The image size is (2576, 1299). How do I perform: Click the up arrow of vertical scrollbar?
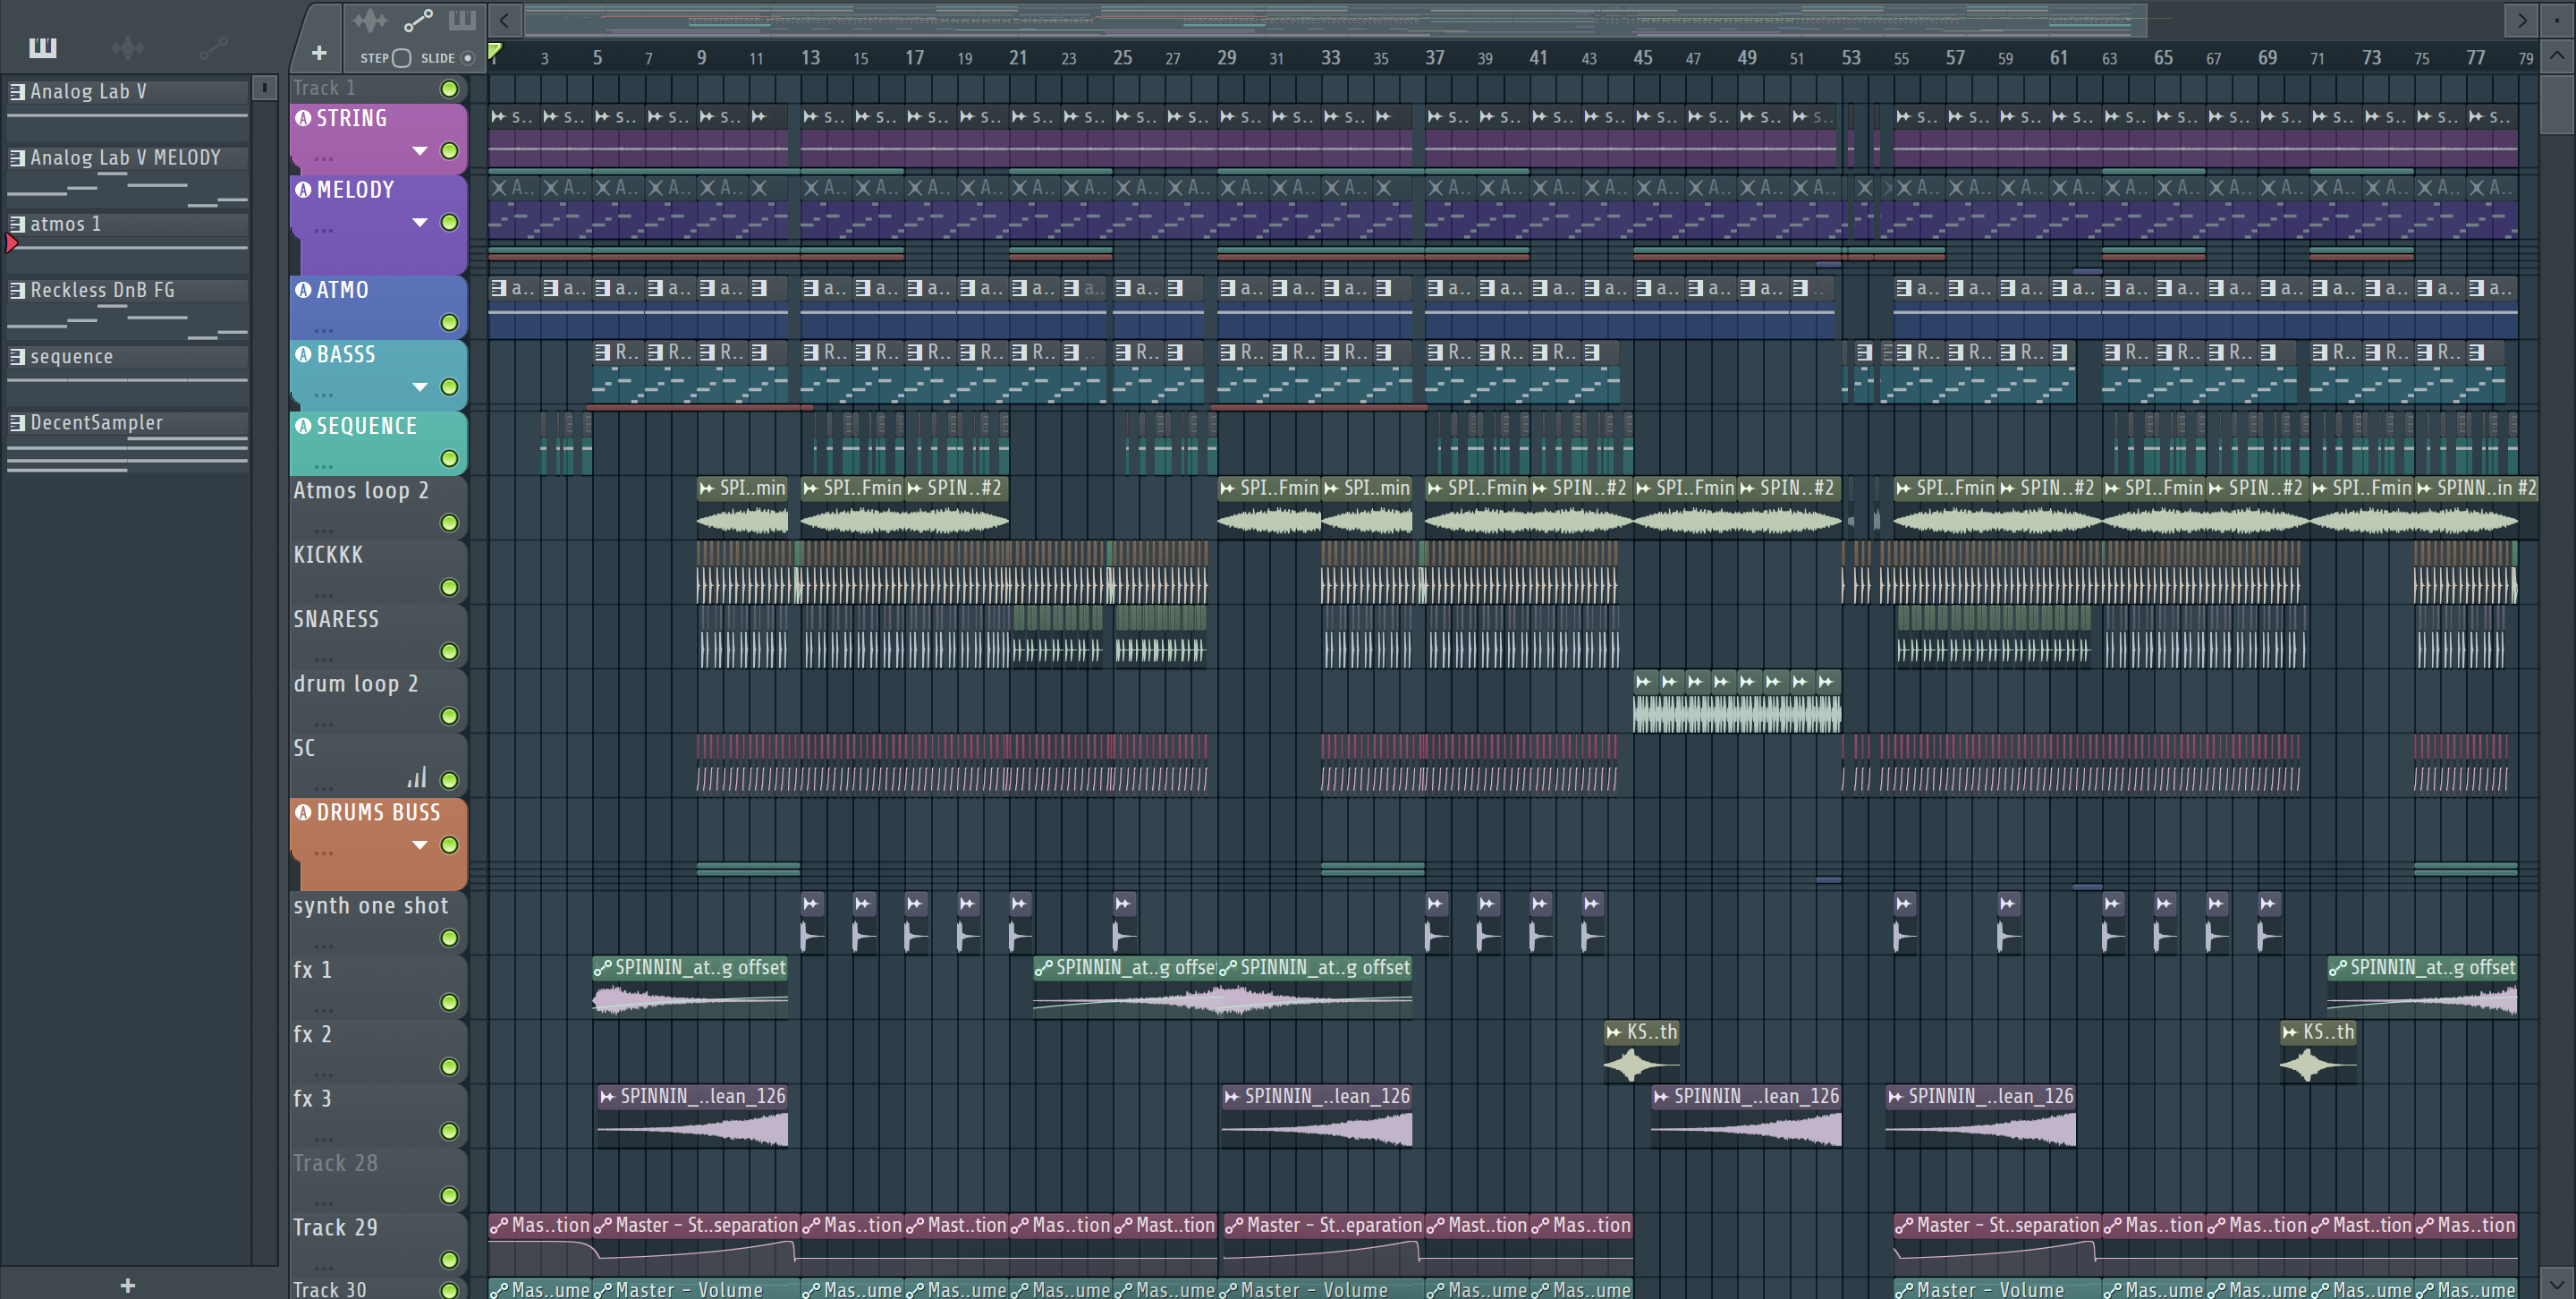point(2557,55)
